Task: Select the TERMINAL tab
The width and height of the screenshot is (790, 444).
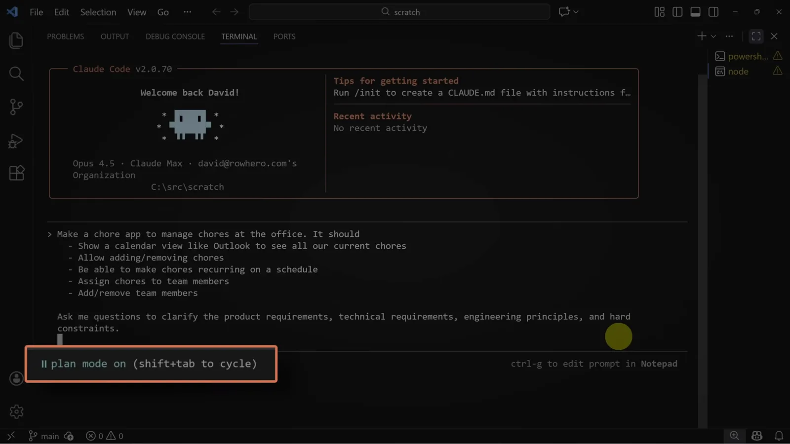Action: (x=239, y=37)
